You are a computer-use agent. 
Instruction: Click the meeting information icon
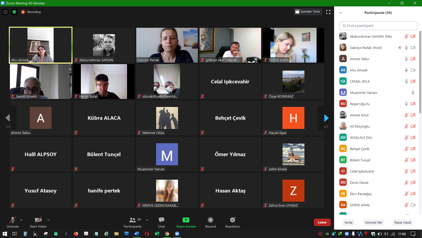tap(5, 12)
